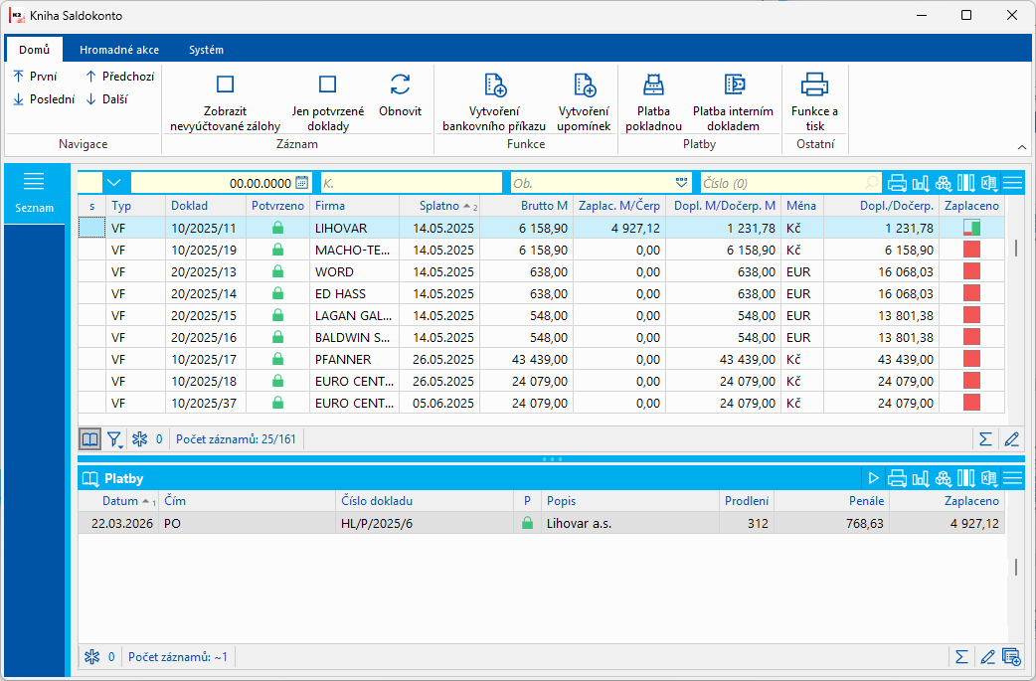Open columns setup icon in the main list toolbar
The width and height of the screenshot is (1036, 681).
point(966,183)
